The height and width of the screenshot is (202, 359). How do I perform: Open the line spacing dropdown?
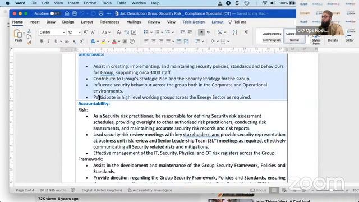[199, 42]
